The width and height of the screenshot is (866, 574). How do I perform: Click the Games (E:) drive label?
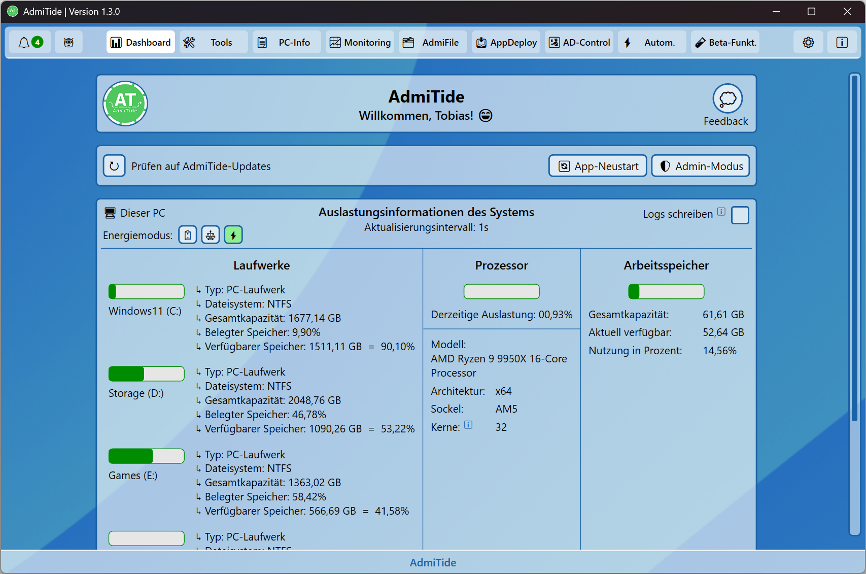pyautogui.click(x=133, y=476)
